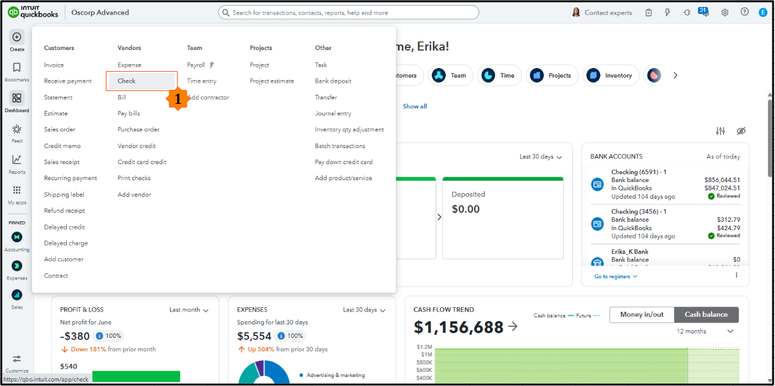Click the Oscorp Advanced company name

pyautogui.click(x=100, y=12)
